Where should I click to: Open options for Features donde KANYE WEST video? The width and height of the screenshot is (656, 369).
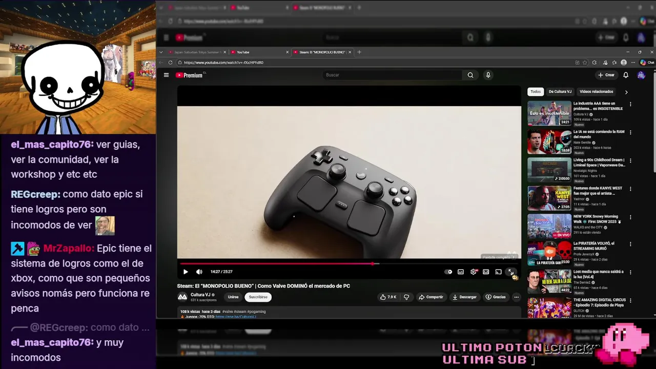630,189
